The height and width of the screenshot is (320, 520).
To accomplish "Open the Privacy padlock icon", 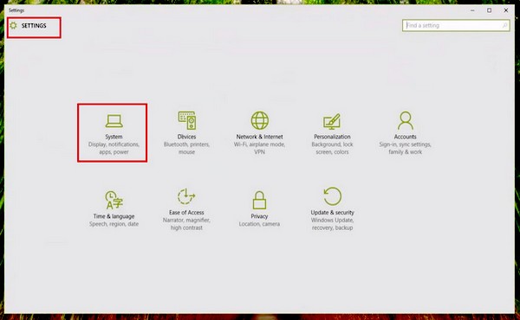I will (259, 200).
